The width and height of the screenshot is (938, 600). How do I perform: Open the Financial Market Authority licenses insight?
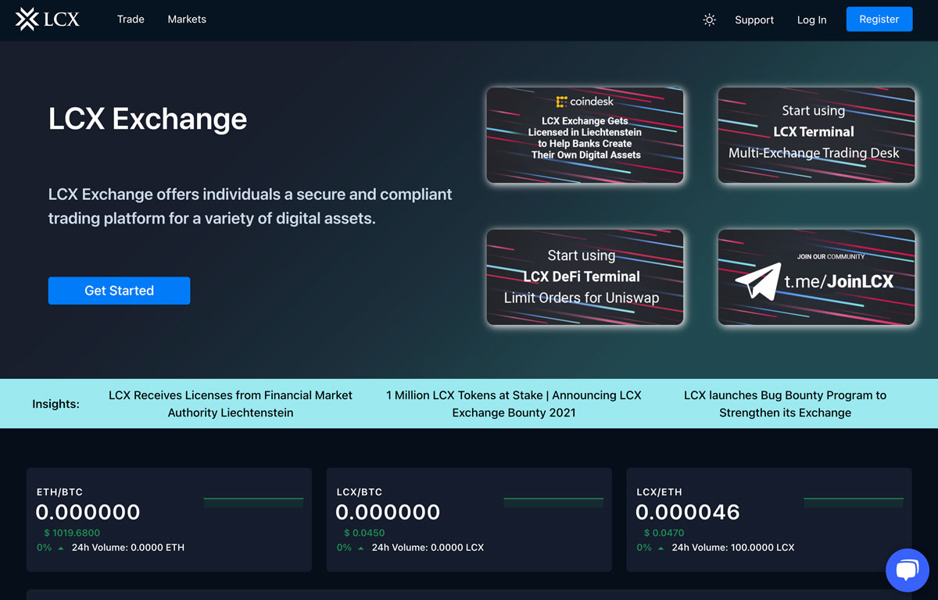pyautogui.click(x=230, y=404)
